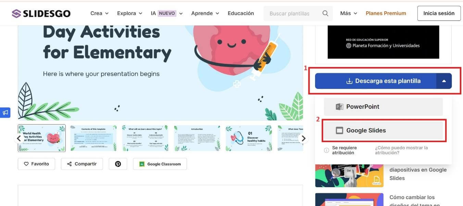
Task: Select the PowerPoint download option
Action: pos(383,106)
